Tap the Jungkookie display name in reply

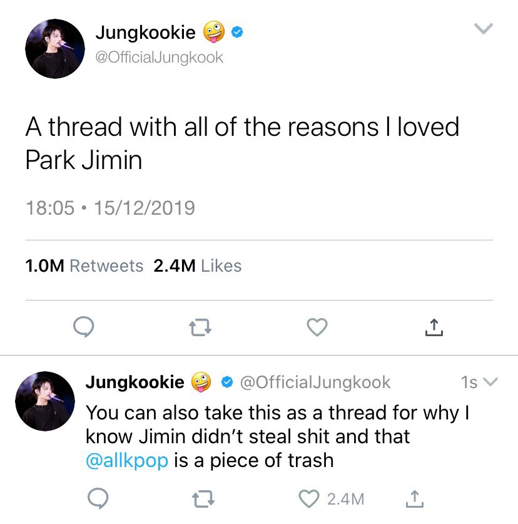click(135, 382)
